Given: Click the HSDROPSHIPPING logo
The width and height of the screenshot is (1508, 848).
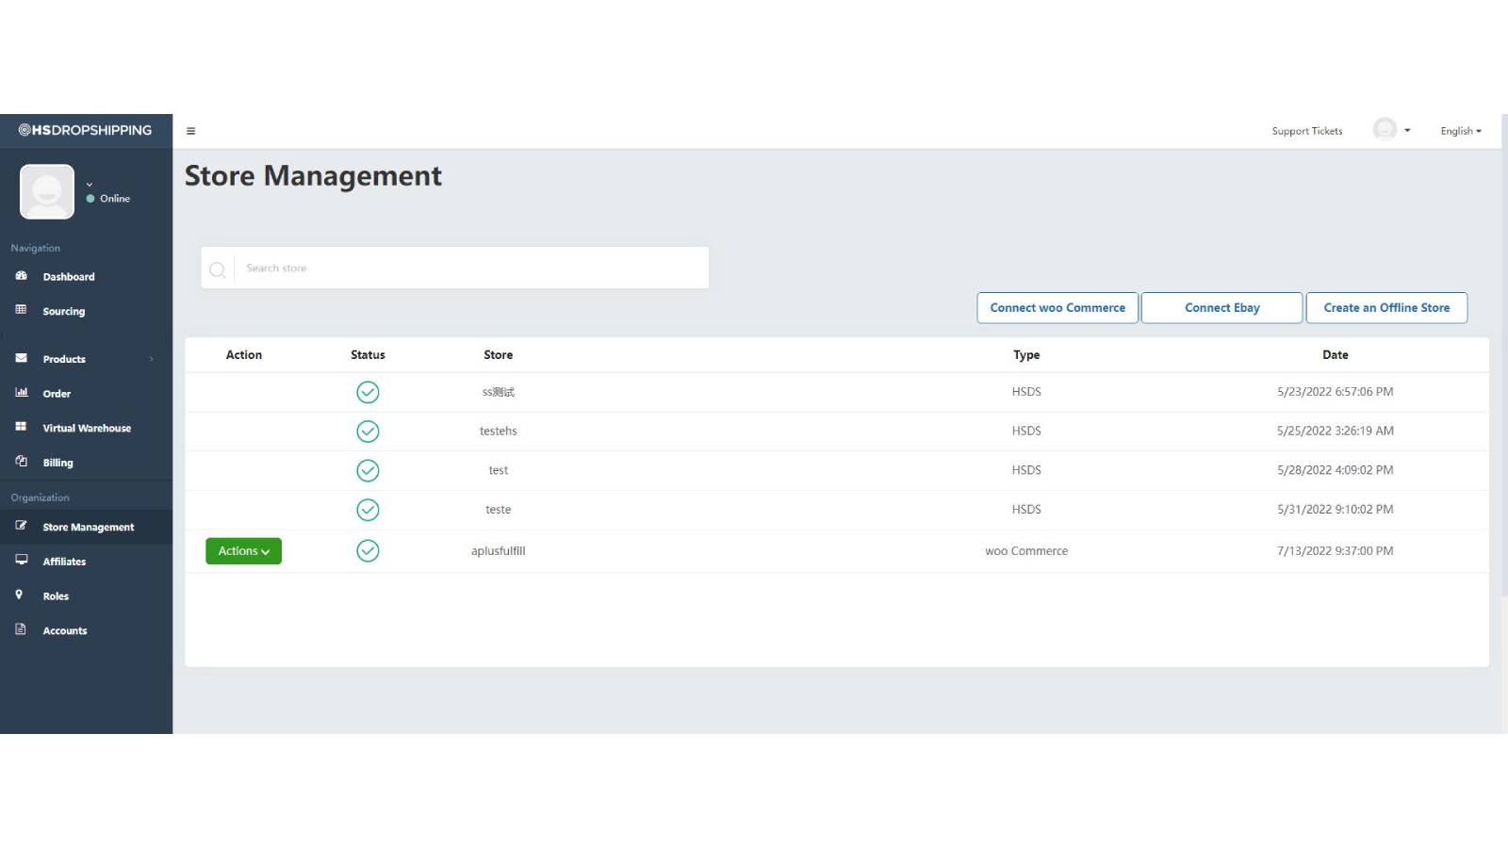Looking at the screenshot, I should pos(86,130).
